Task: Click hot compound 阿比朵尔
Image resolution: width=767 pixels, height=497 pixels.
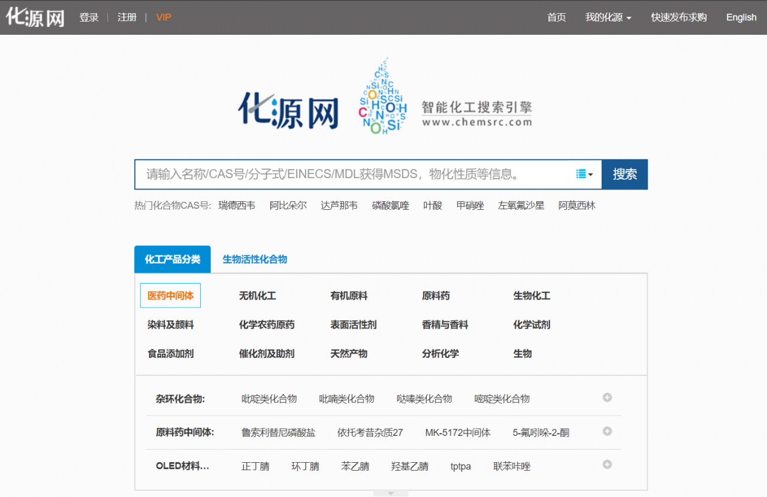Action: click(288, 206)
